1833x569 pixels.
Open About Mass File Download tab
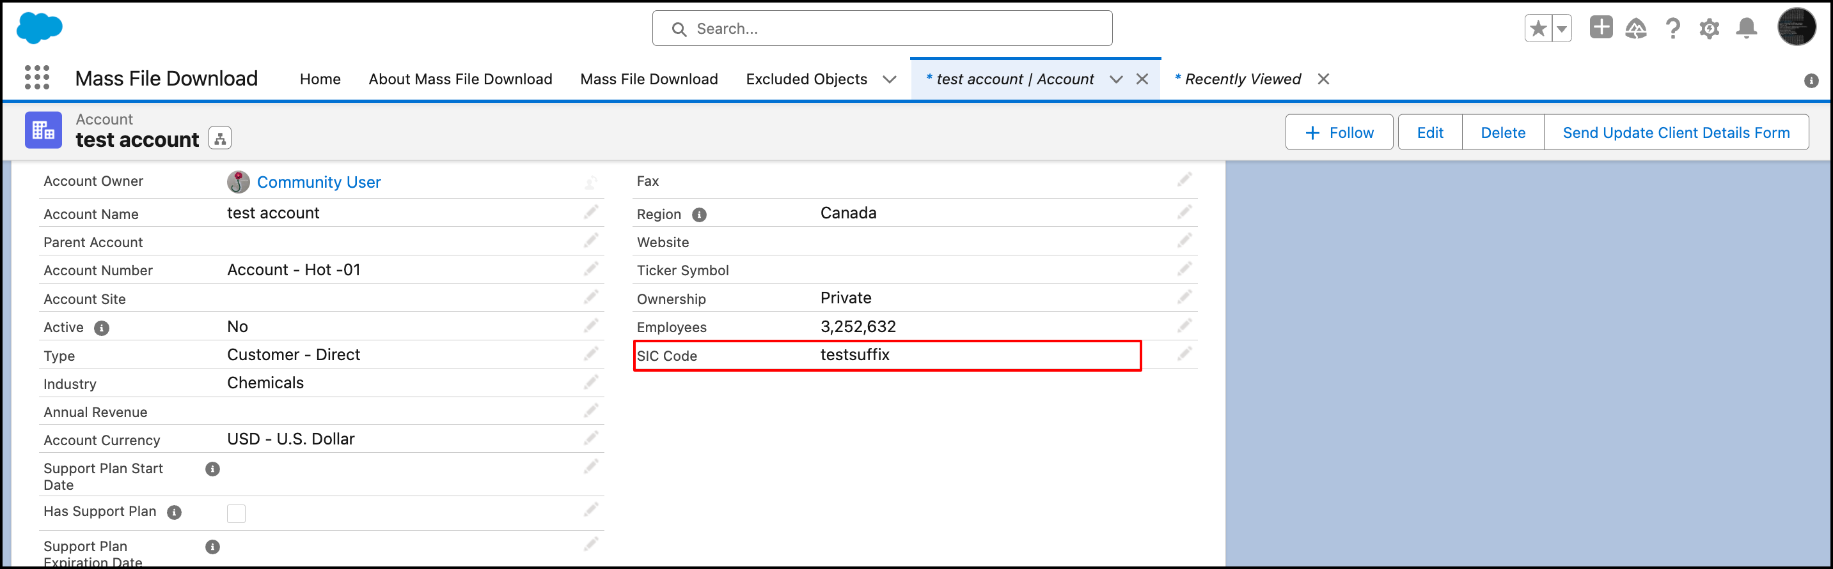460,80
